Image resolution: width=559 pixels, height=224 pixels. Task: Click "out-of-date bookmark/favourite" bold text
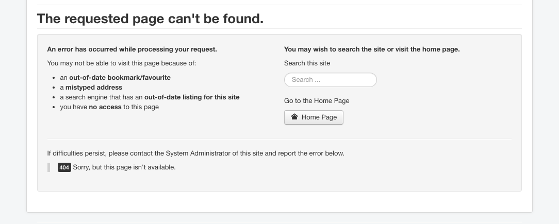pos(120,78)
